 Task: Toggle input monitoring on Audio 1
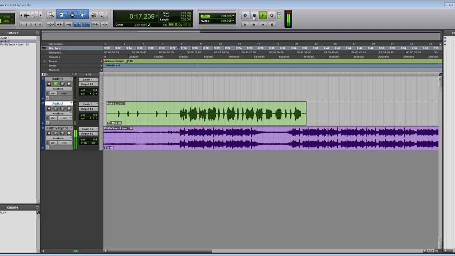pos(56,84)
